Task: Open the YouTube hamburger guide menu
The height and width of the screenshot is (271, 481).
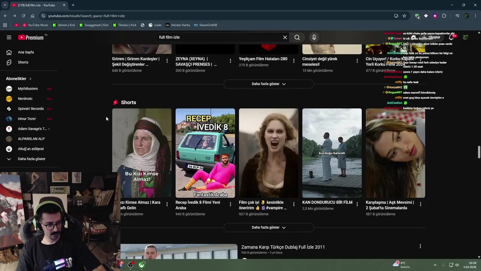Action: point(9,37)
